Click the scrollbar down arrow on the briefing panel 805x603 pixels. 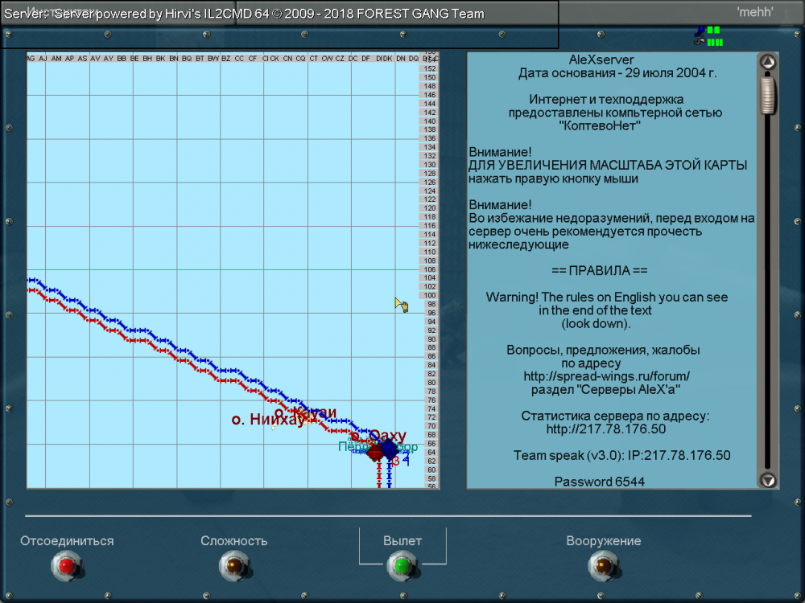(x=766, y=480)
